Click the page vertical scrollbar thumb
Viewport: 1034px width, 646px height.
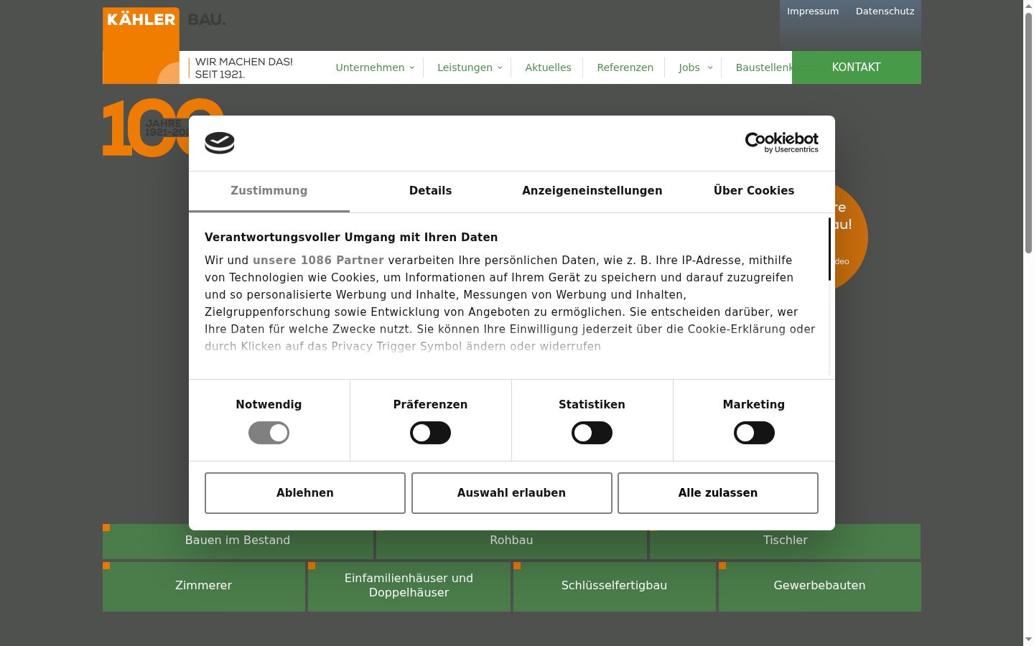pyautogui.click(x=1028, y=133)
